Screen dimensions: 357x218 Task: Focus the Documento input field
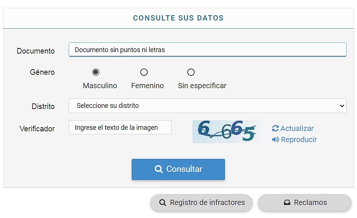coord(207,49)
